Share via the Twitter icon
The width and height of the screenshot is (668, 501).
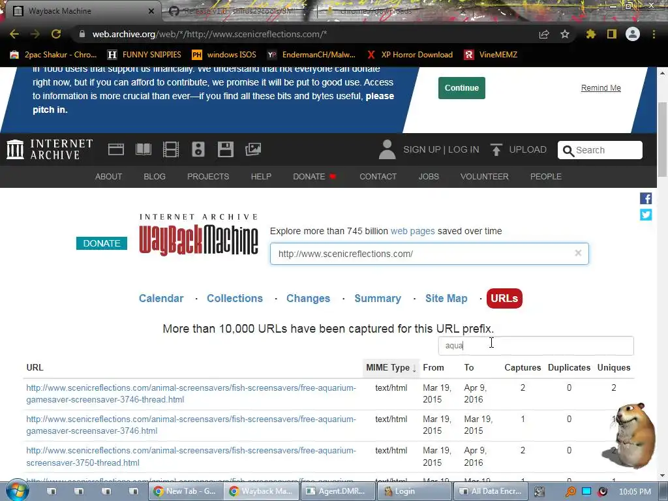tap(646, 214)
